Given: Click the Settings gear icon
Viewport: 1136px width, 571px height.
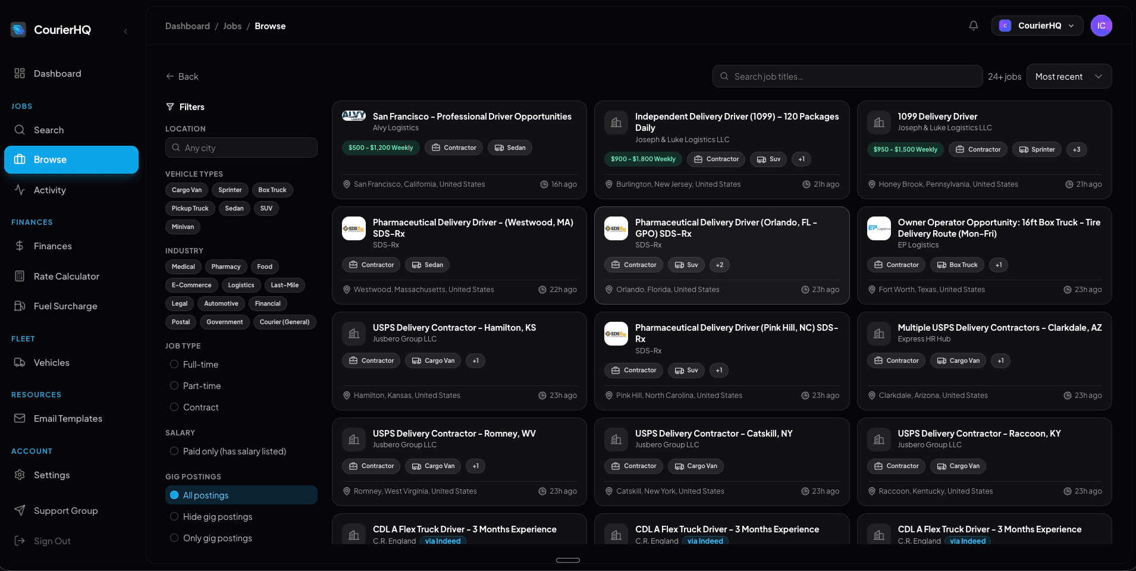Looking at the screenshot, I should 20,475.
